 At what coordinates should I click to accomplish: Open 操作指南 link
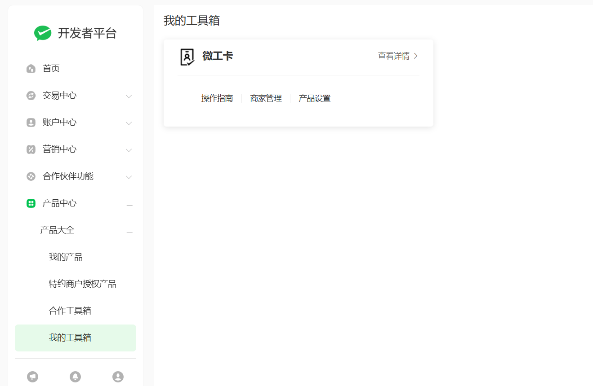(x=217, y=98)
